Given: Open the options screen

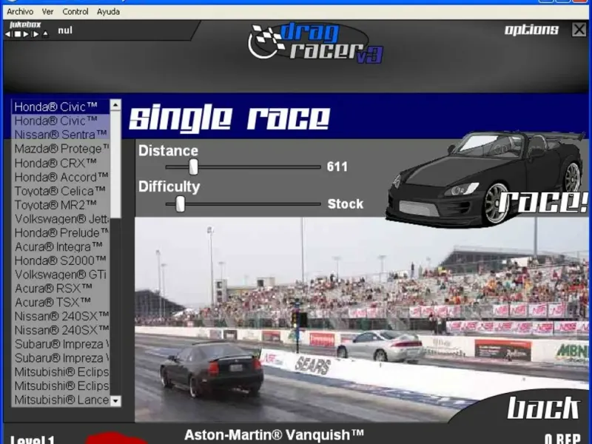Looking at the screenshot, I should (531, 30).
